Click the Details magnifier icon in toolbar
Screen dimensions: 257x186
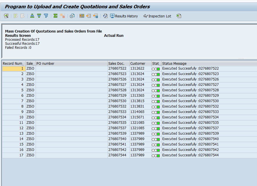(x=6, y=16)
